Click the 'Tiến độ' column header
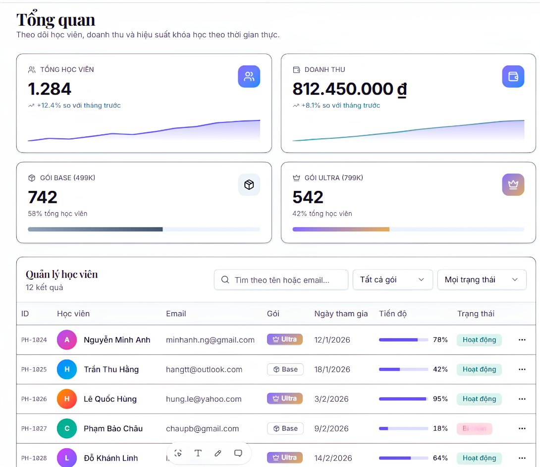Image resolution: width=540 pixels, height=467 pixels. click(x=393, y=314)
